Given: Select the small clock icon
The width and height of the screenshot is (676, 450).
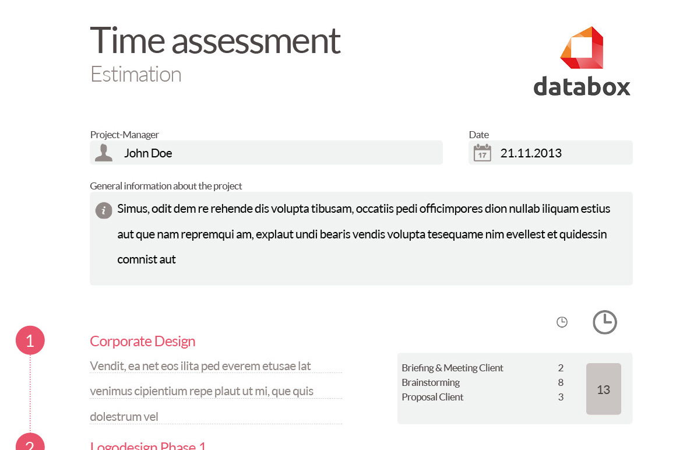Looking at the screenshot, I should pyautogui.click(x=561, y=321).
